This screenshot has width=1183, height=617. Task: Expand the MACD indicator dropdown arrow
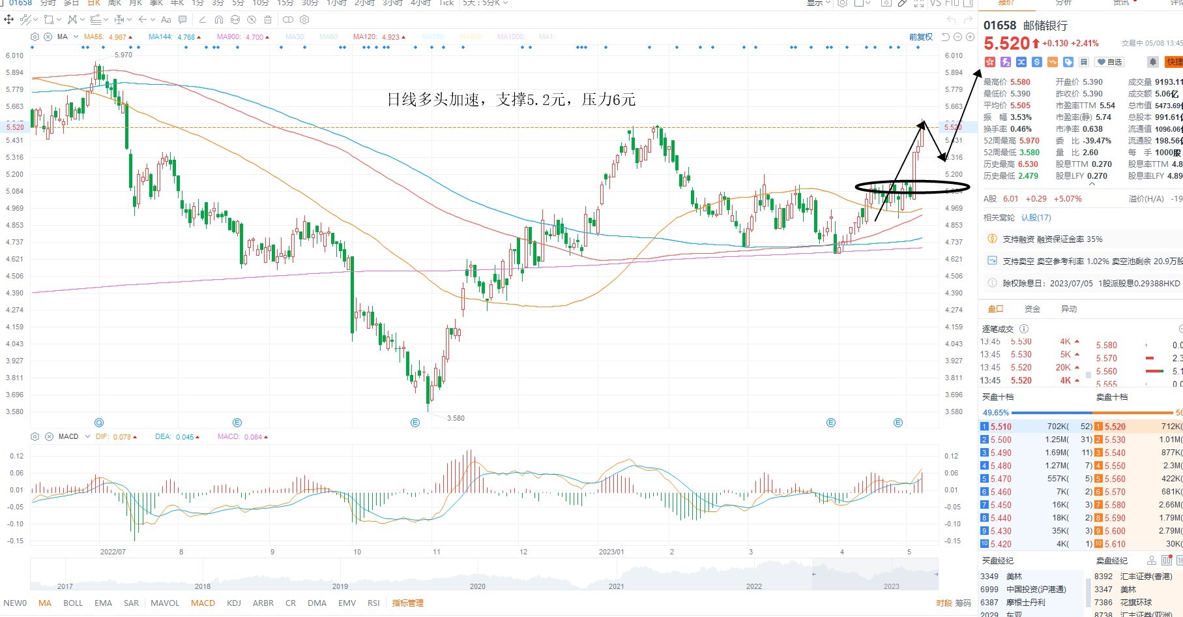pyautogui.click(x=87, y=436)
